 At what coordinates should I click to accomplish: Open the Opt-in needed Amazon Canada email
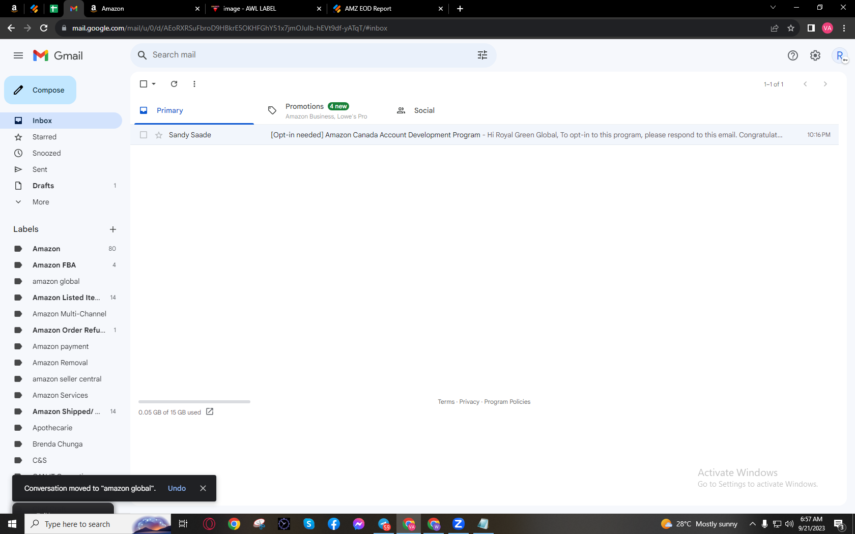click(x=484, y=135)
